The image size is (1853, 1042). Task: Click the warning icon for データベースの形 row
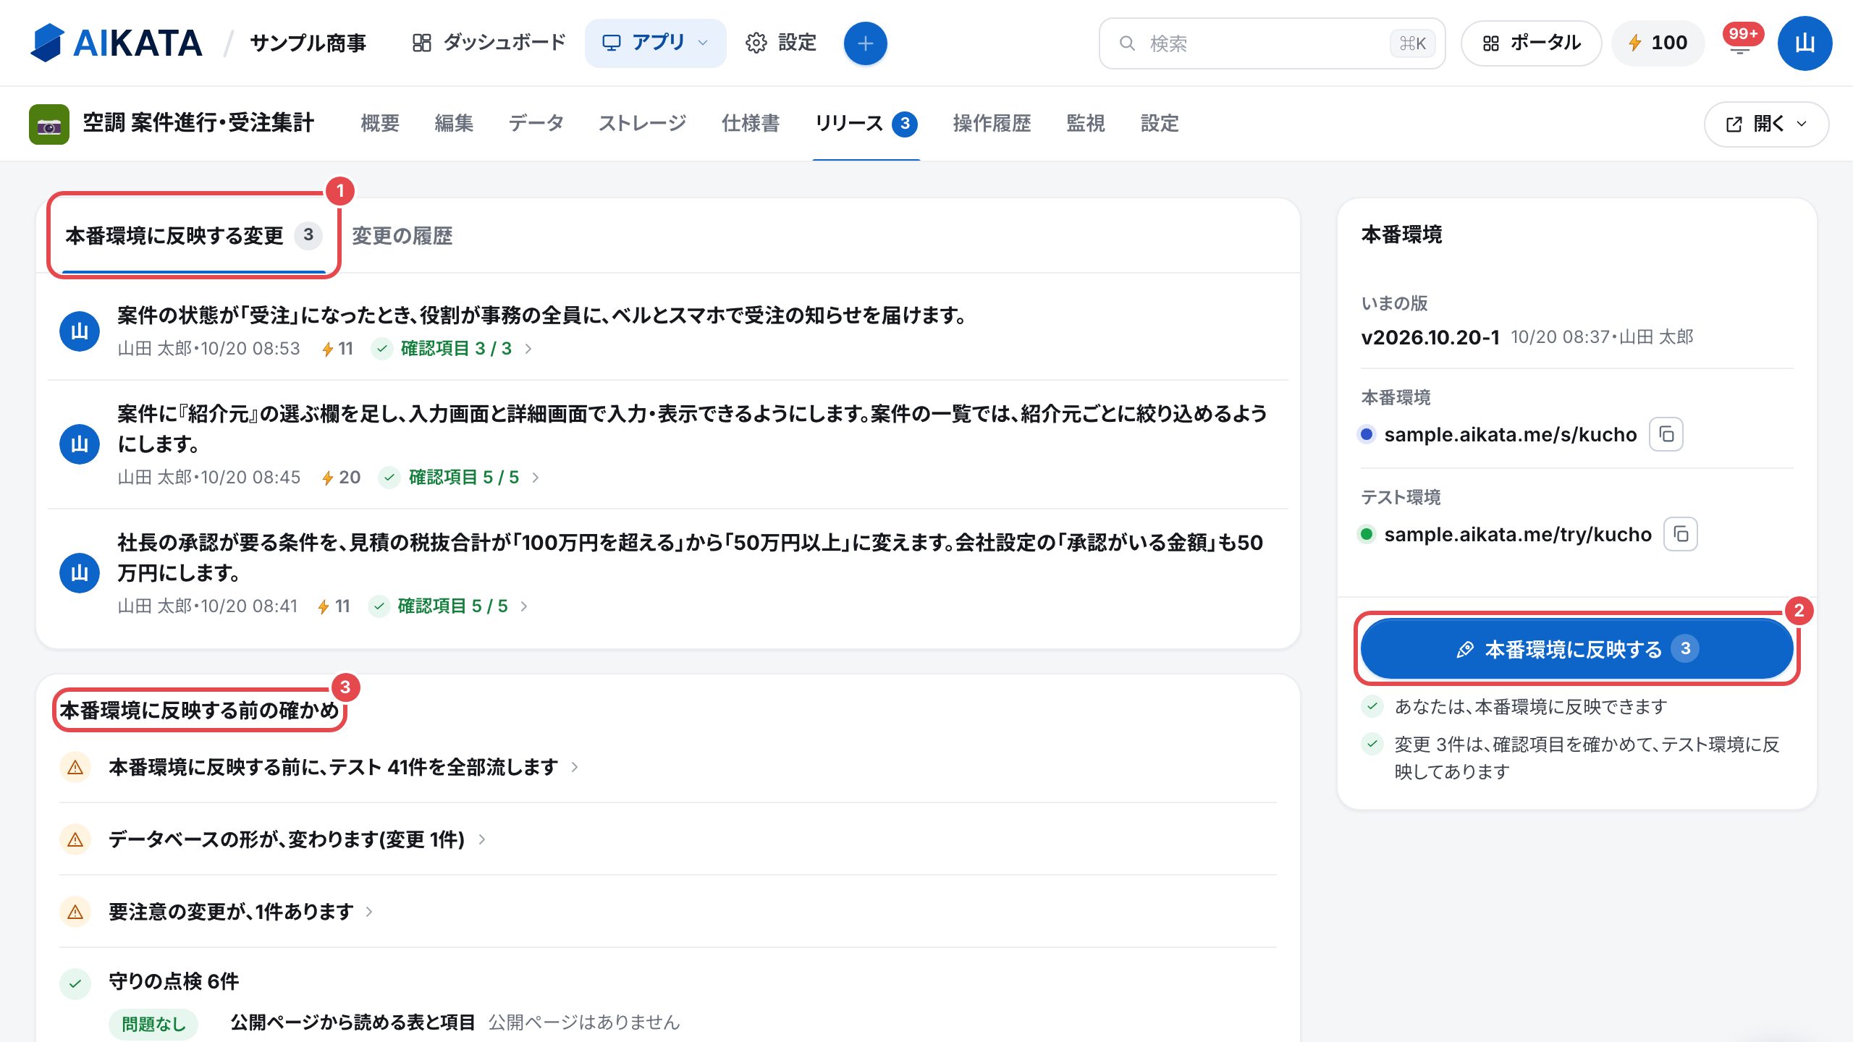tap(75, 839)
